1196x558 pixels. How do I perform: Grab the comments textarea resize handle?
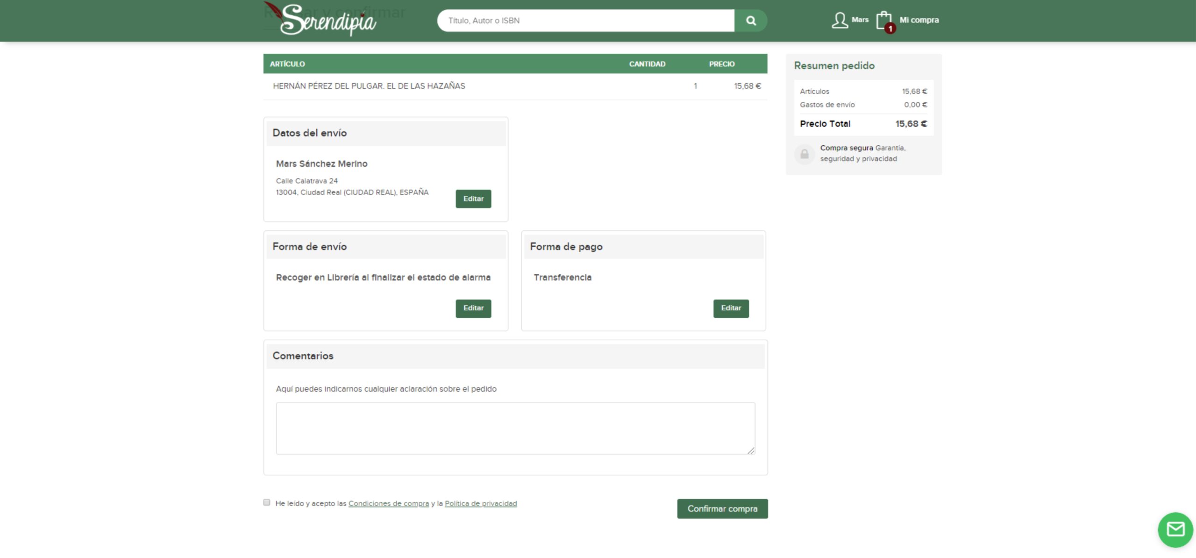[751, 451]
